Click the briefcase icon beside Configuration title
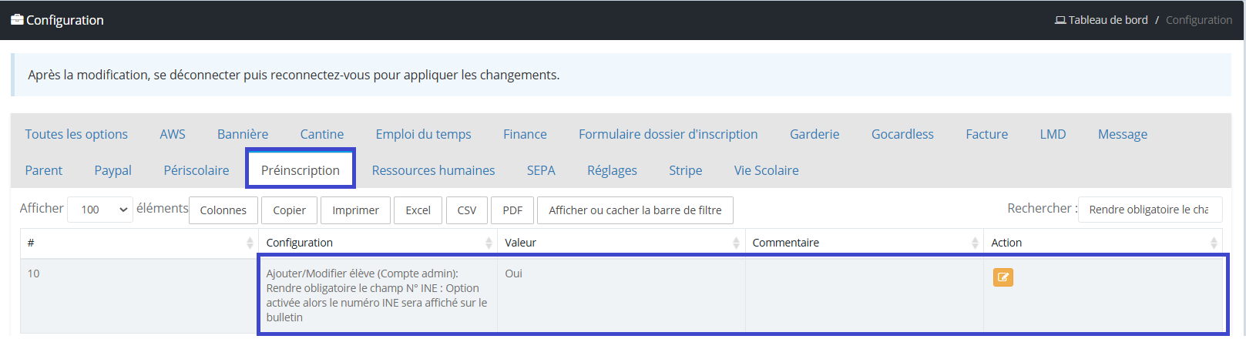 pyautogui.click(x=17, y=20)
